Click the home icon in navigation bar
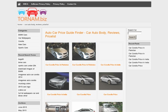 click(19, 4)
